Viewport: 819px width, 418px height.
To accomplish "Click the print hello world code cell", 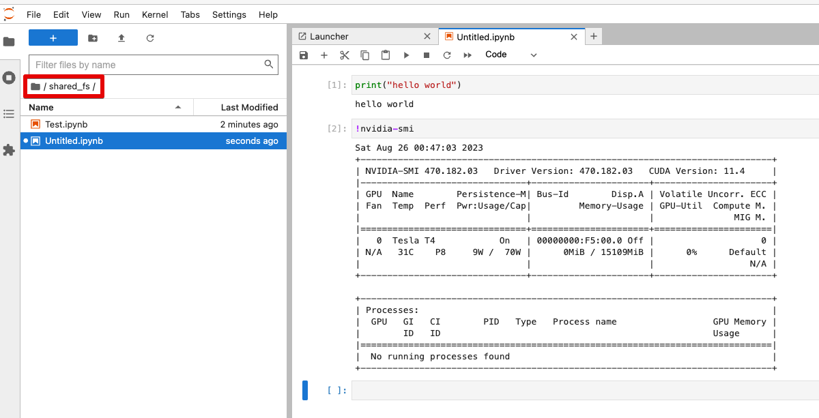I will (584, 85).
